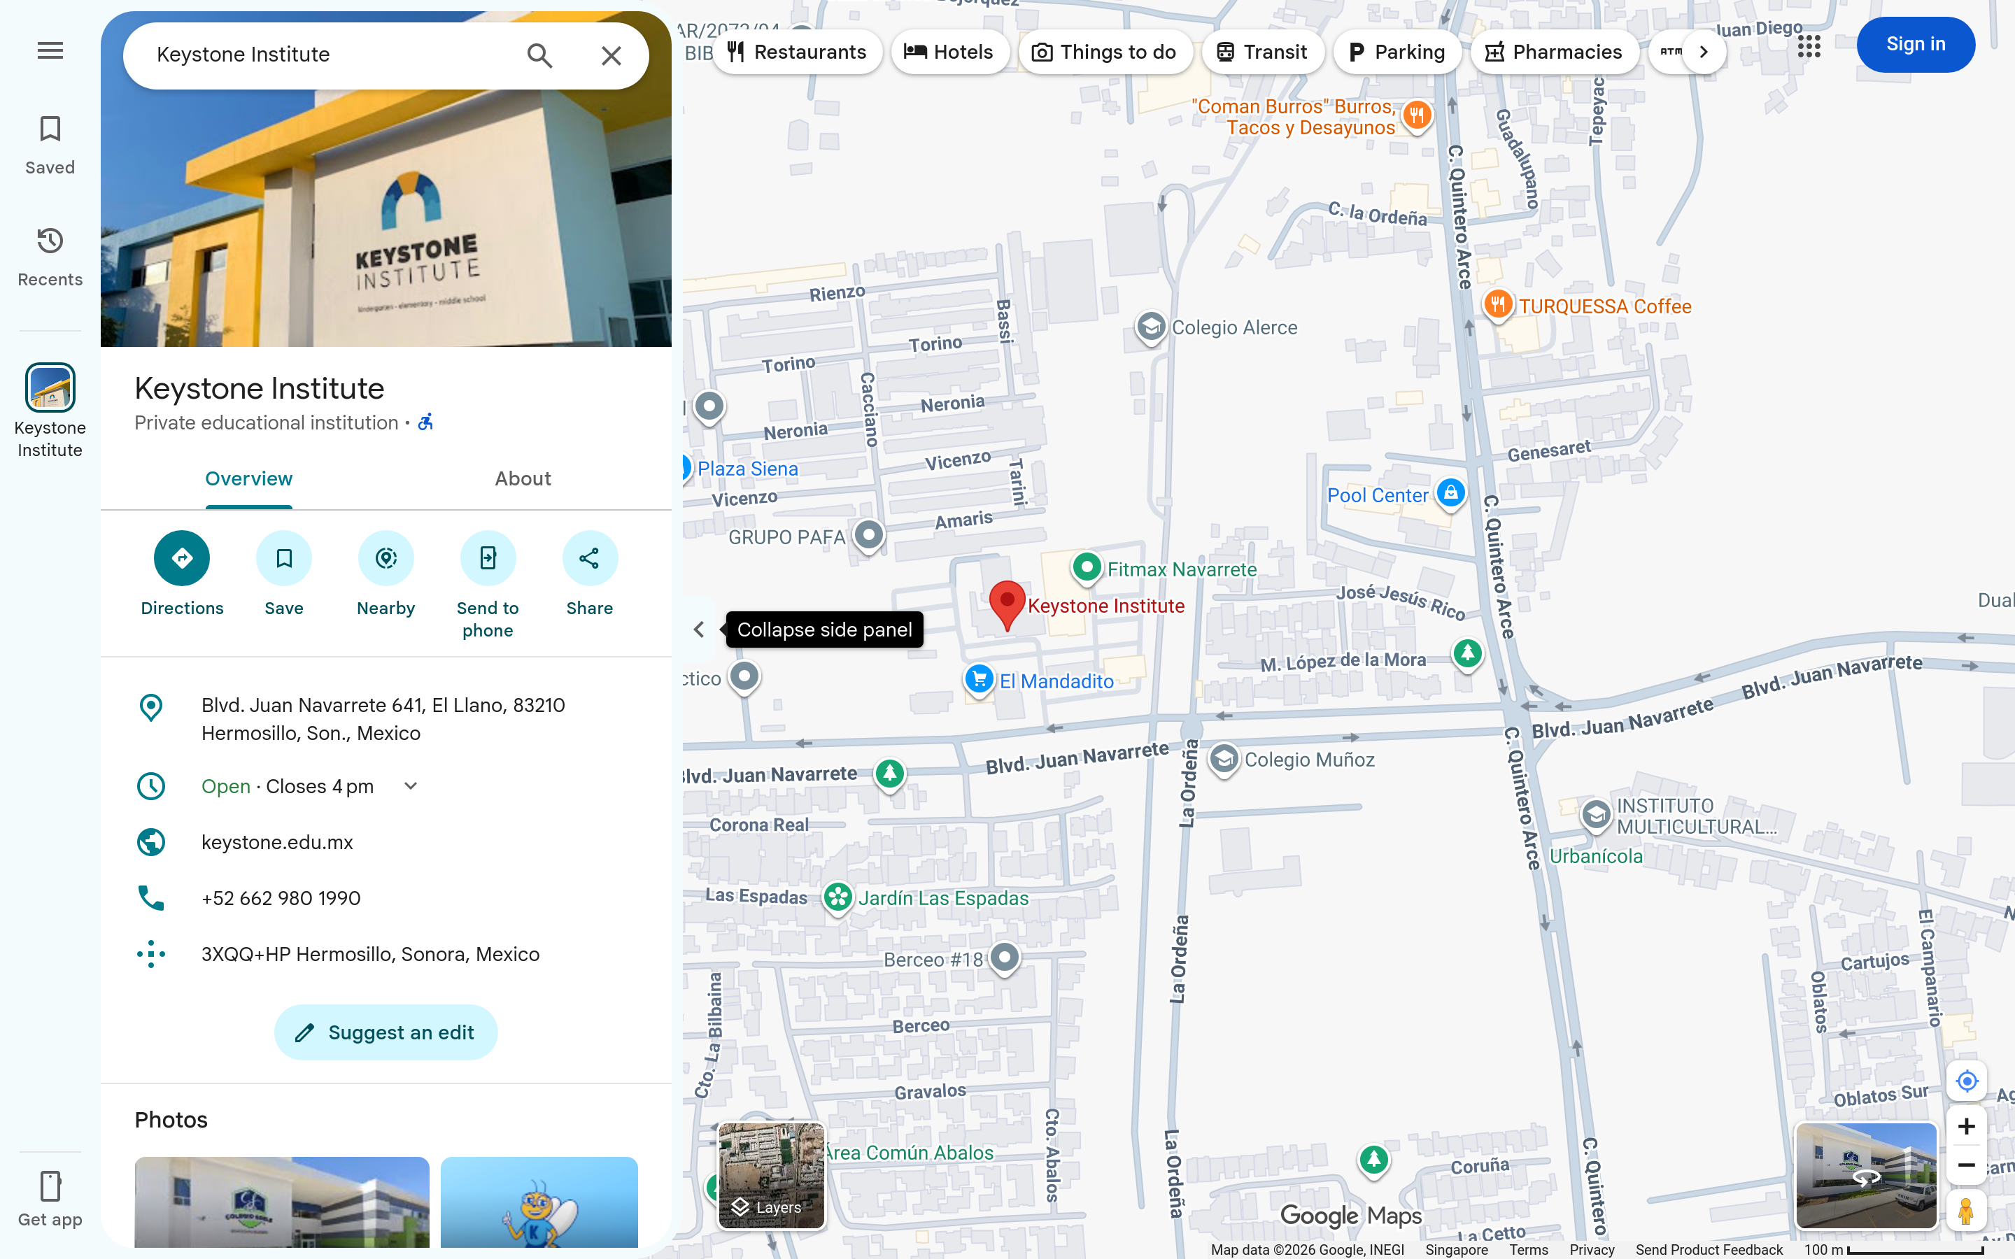
Task: Clear the search with the X icon
Action: [611, 55]
